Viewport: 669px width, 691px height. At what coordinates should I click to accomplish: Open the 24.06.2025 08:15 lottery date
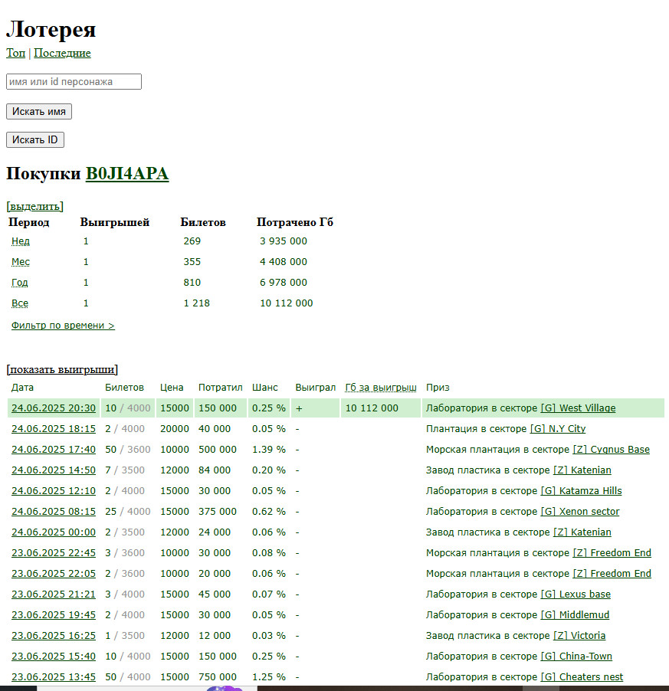54,512
